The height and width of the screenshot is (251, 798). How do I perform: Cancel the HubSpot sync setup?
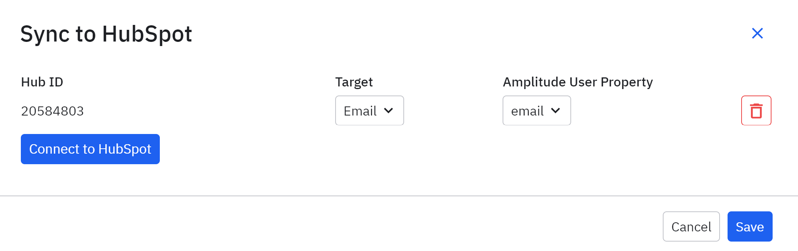[x=691, y=226]
